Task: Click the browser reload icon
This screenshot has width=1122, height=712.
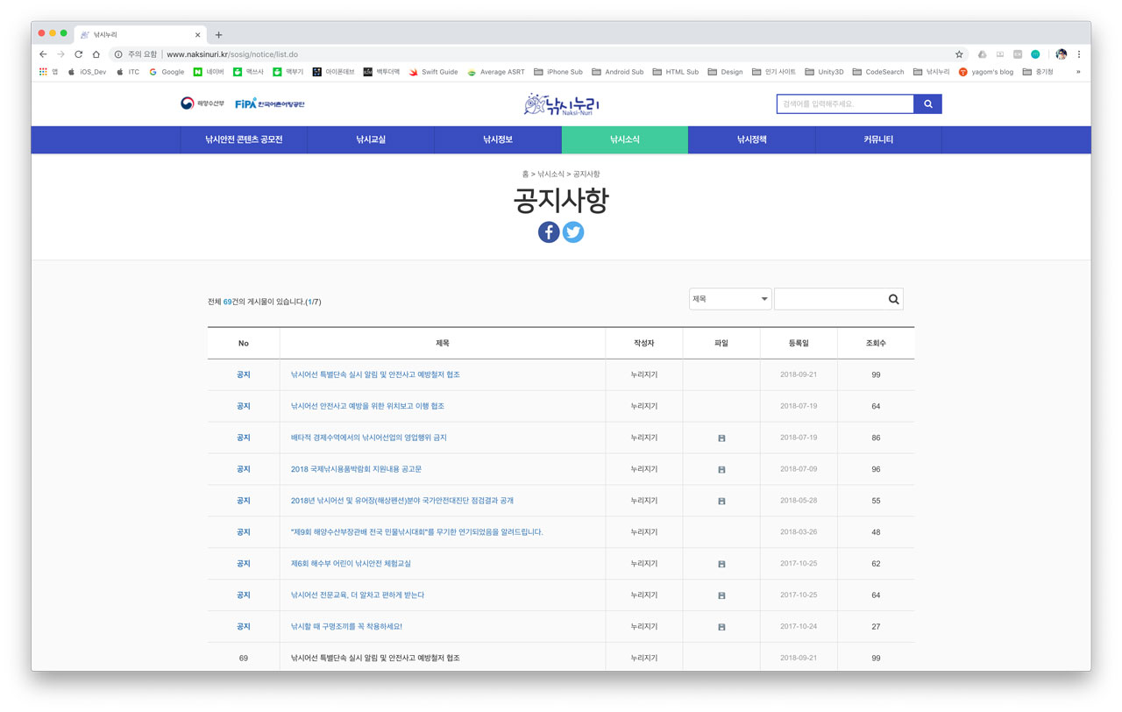Action: [79, 54]
